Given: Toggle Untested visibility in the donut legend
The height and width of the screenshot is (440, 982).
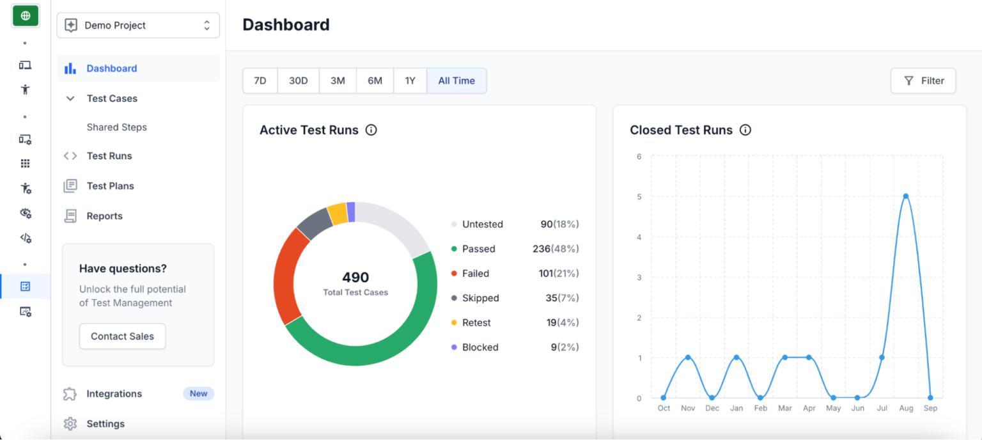Looking at the screenshot, I should pos(483,224).
